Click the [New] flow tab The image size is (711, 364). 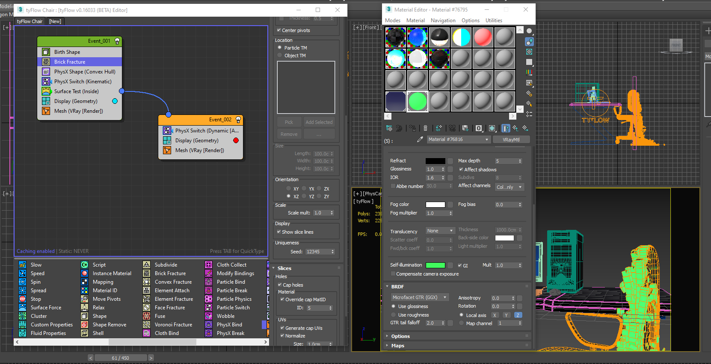coord(55,21)
